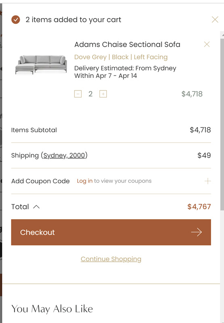This screenshot has height=323, width=224.
Task: Continue Shopping link below checkout
Action: [x=111, y=259]
